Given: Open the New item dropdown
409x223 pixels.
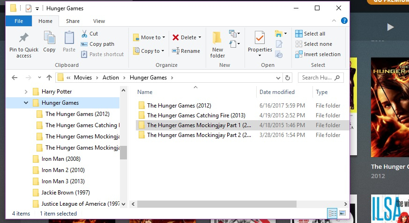Looking at the screenshot, I should point(235,34).
